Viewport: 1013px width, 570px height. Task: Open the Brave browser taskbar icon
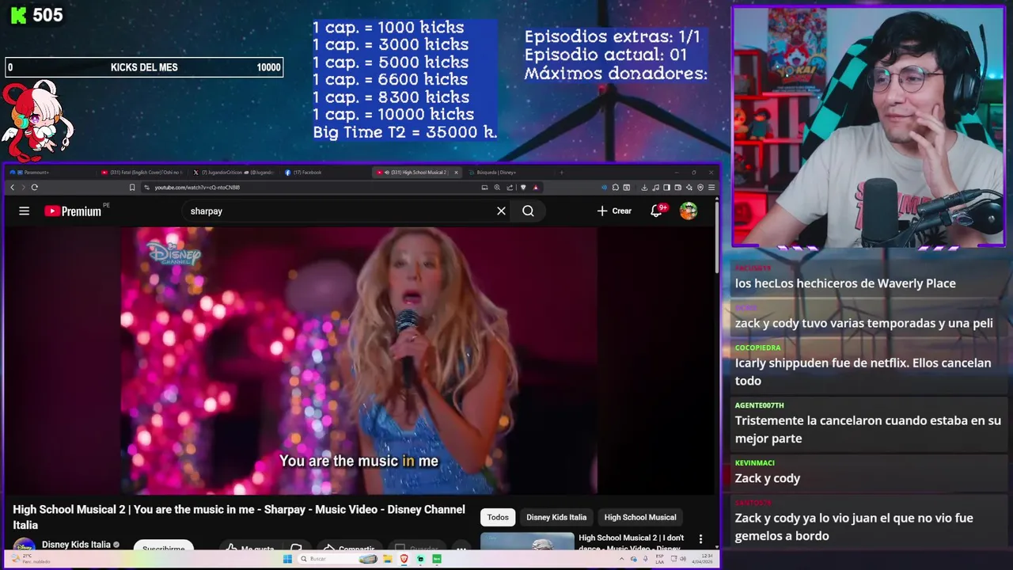(404, 559)
